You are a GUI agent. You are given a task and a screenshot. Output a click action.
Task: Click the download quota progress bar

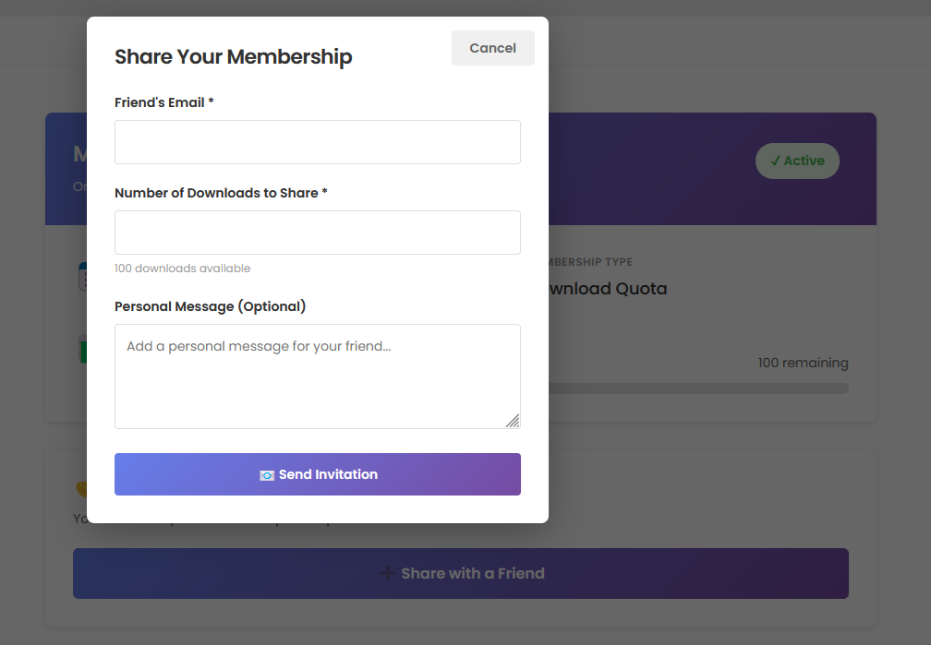pos(697,388)
